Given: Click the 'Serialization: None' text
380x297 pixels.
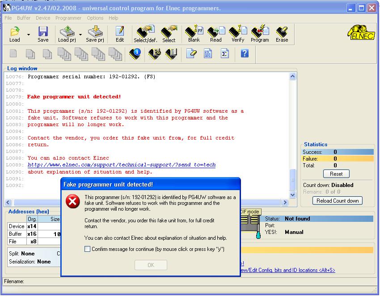Looking at the screenshot, I should [x=30, y=262].
